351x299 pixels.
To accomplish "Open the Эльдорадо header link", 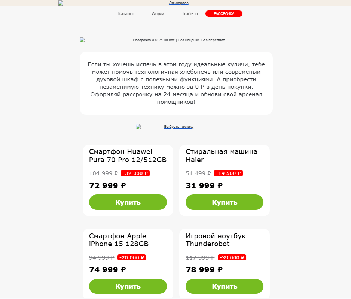I will [178, 3].
